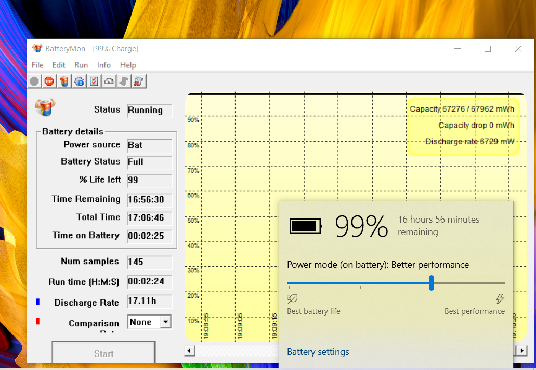Click the Battery details group label

[x=72, y=131]
